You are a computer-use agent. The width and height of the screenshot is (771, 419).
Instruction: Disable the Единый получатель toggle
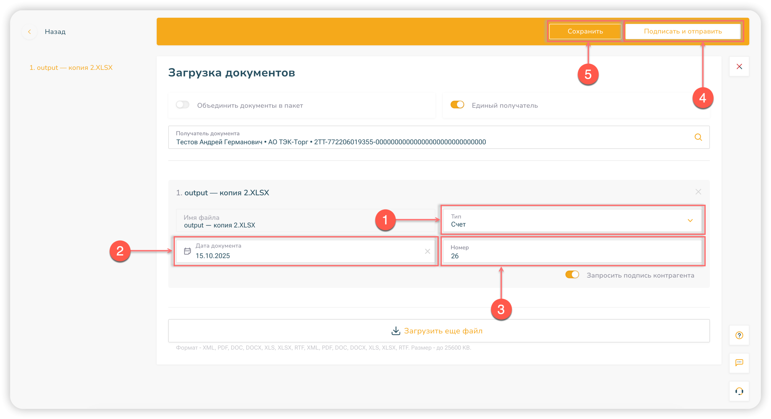click(x=457, y=105)
